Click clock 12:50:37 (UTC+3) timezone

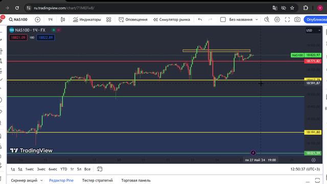pyautogui.click(x=305, y=169)
